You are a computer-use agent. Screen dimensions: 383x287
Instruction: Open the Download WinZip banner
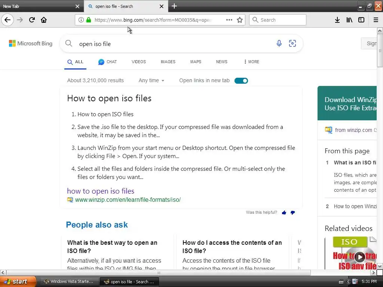[347, 103]
